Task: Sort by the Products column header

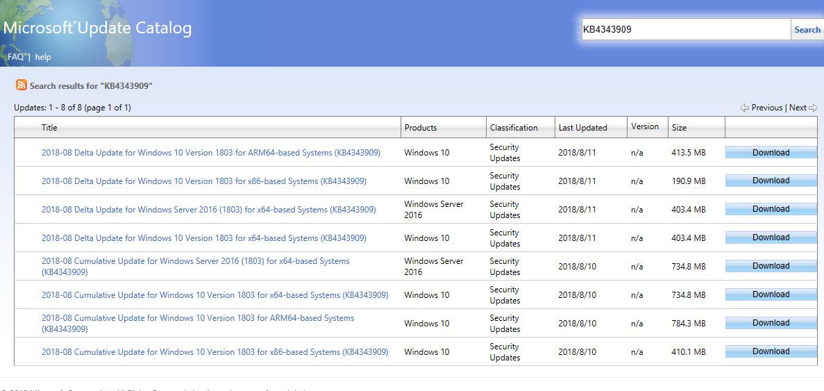Action: [421, 128]
